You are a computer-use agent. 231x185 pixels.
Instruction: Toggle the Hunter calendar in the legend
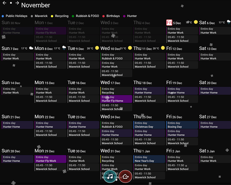click(x=130, y=16)
